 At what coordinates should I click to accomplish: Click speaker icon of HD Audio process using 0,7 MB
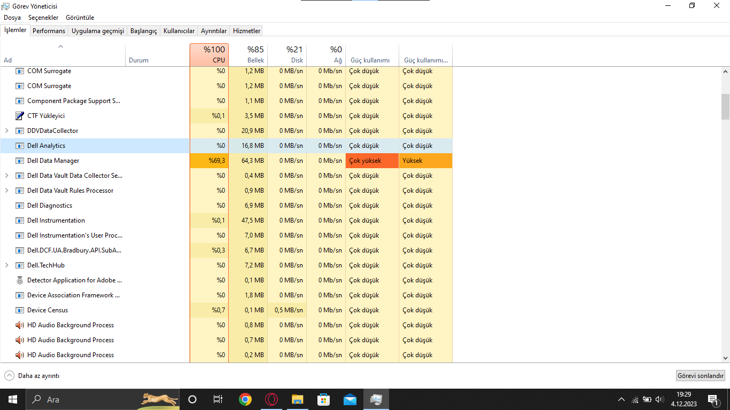[20, 340]
